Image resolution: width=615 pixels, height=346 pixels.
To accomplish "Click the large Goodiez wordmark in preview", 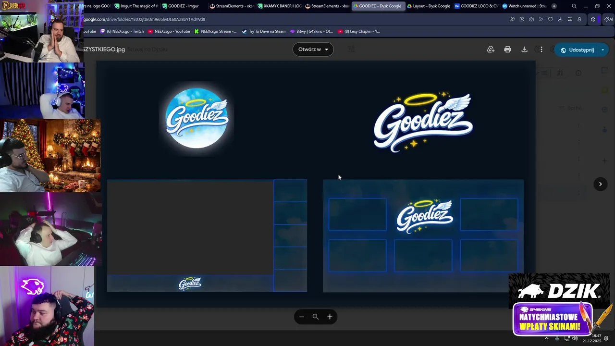I will [x=423, y=122].
